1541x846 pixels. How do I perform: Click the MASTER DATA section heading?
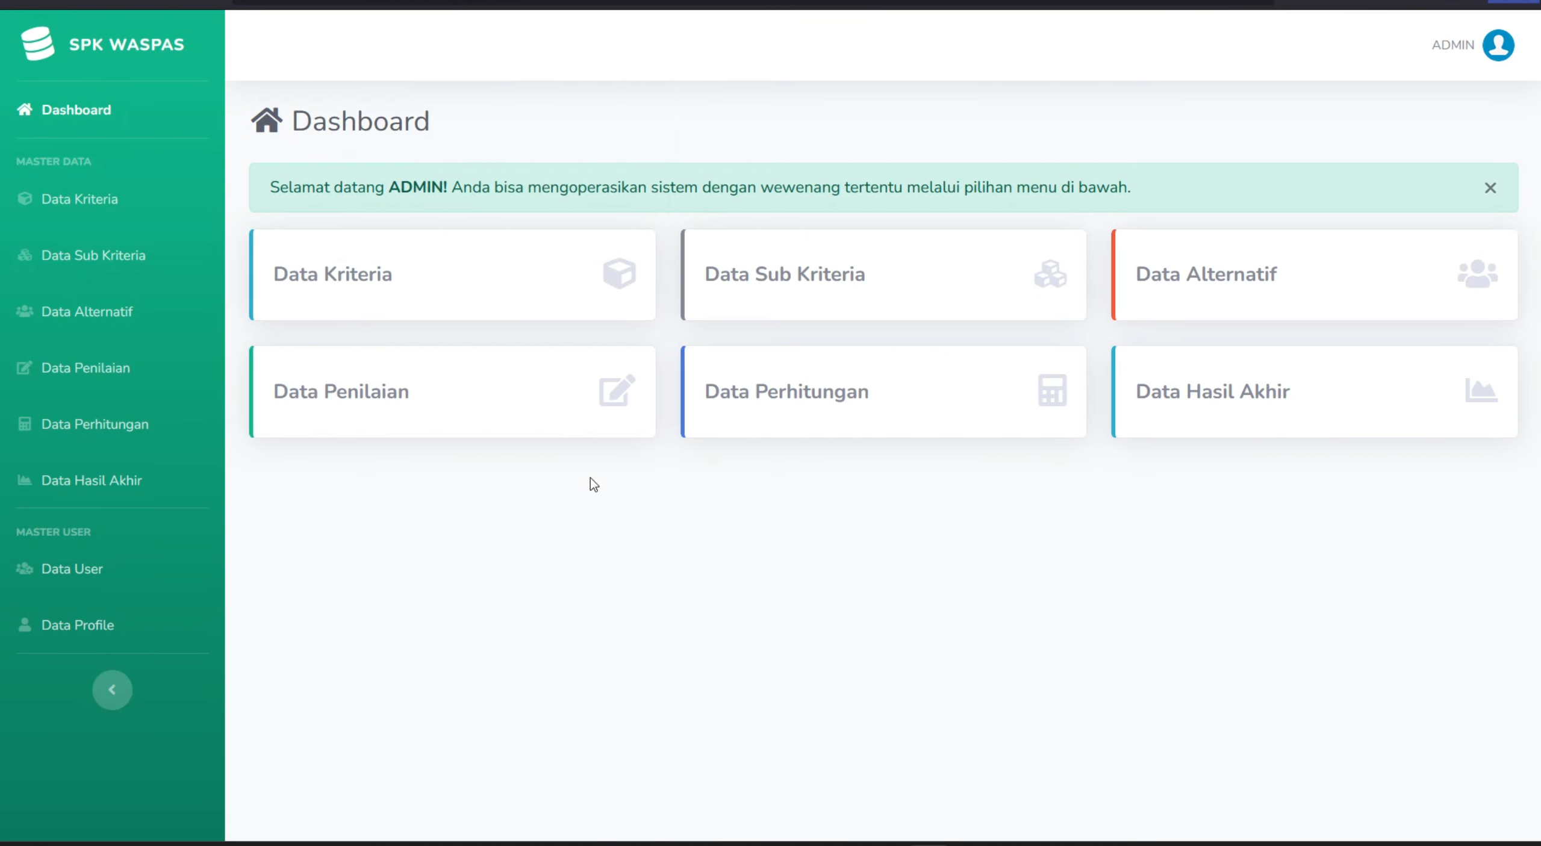coord(54,161)
